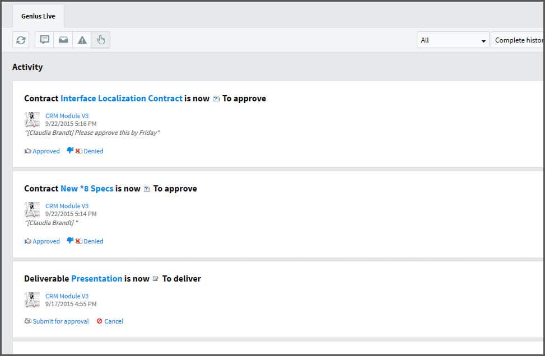Open the "All" filter dropdown

click(x=453, y=40)
